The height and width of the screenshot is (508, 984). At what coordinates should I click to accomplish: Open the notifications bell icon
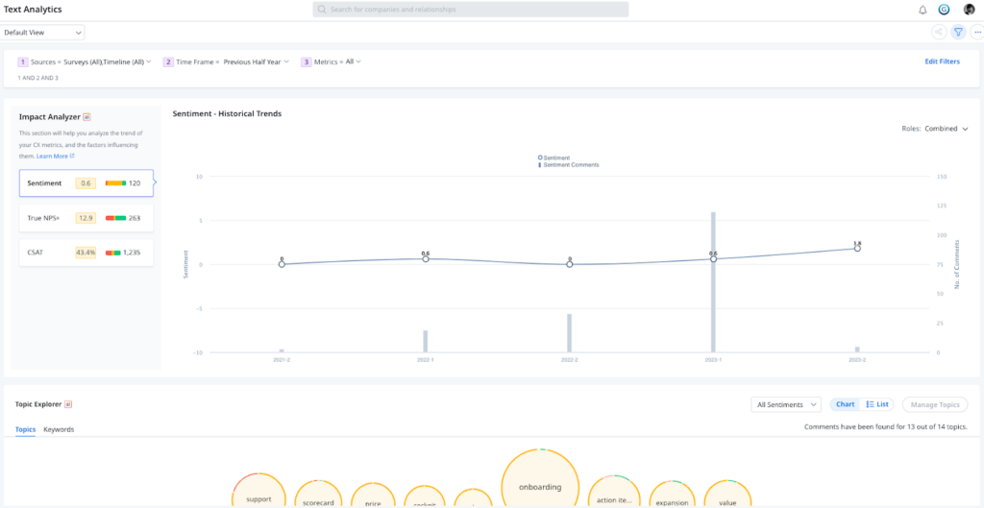click(922, 10)
